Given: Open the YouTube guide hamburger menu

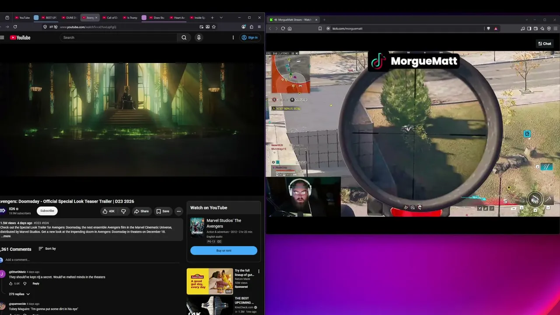Looking at the screenshot, I should pos(2,38).
